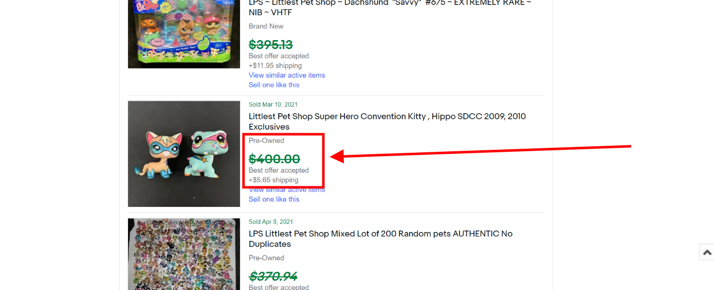Click the +$5.65 shipping text
This screenshot has height=290, width=714.
pyautogui.click(x=273, y=180)
